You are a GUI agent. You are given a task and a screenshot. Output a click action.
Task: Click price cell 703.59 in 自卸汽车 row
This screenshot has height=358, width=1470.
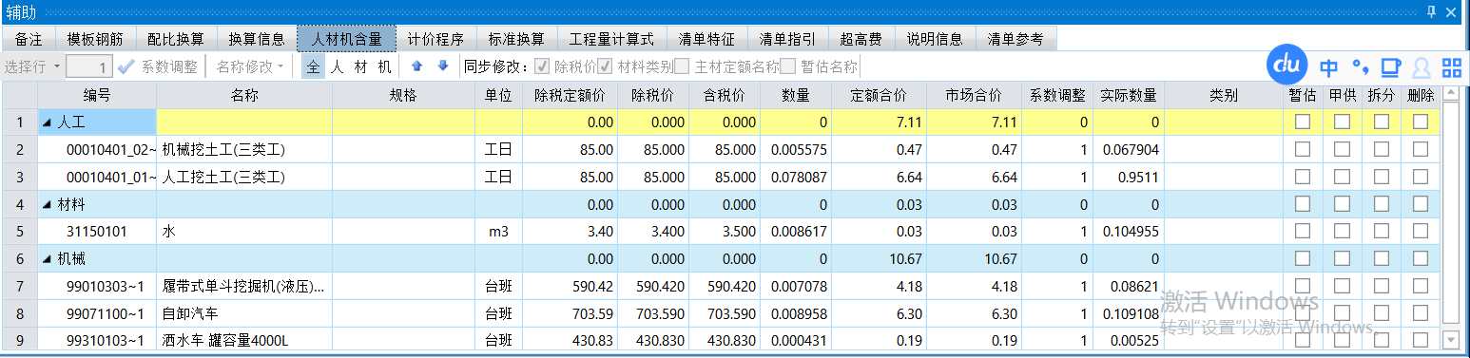(x=570, y=313)
